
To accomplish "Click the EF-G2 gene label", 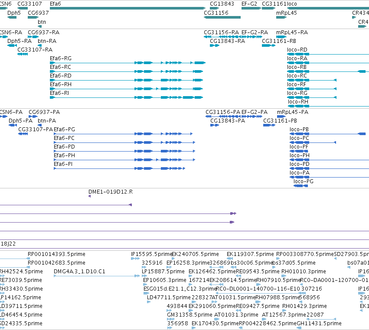I will tap(249, 4).
